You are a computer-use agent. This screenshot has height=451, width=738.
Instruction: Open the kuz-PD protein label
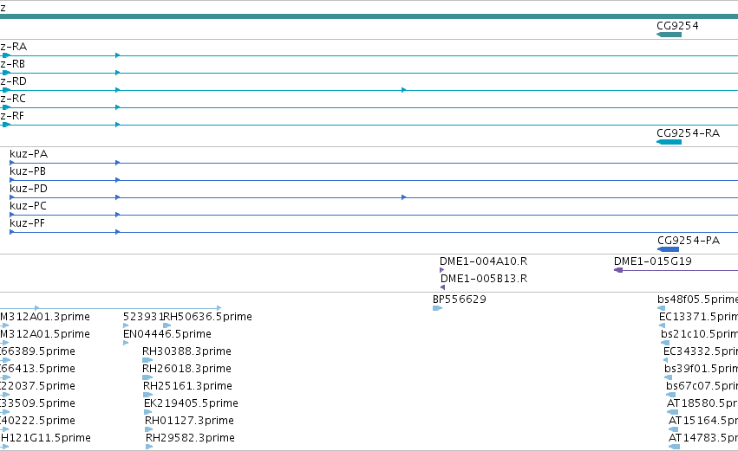[x=29, y=189]
